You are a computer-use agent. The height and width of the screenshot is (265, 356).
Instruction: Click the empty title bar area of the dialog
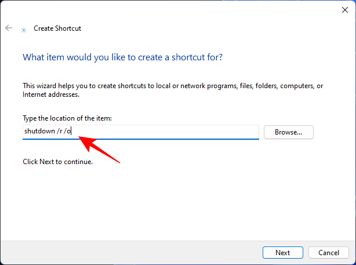click(174, 9)
